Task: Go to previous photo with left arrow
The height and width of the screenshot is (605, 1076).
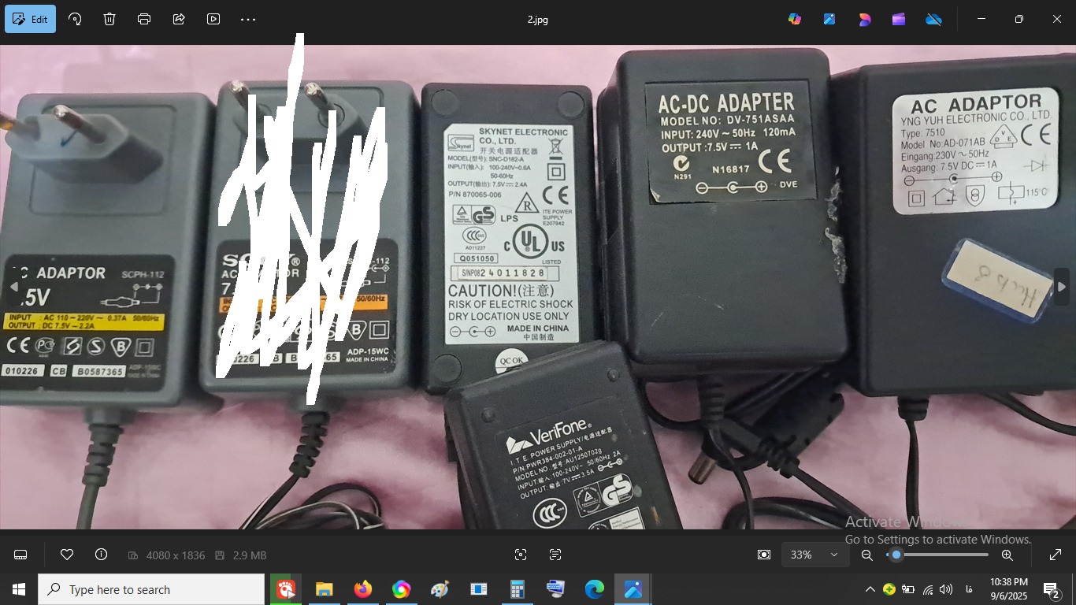Action: 13,287
